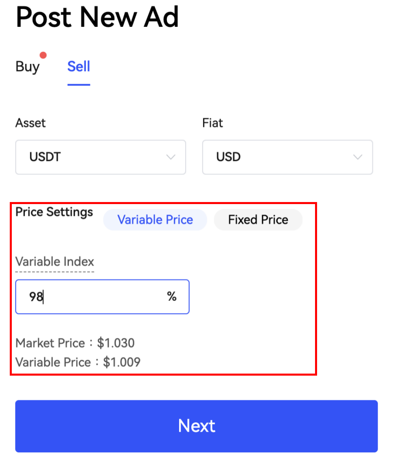Screen dimensions: 394x461
Task: Open the USD fiat dropdown
Action: click(287, 157)
